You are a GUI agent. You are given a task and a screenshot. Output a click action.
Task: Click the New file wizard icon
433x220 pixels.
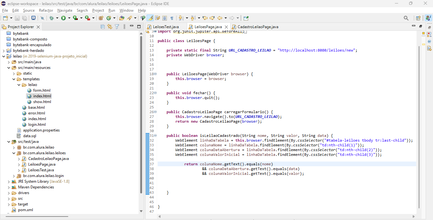tap(5, 18)
